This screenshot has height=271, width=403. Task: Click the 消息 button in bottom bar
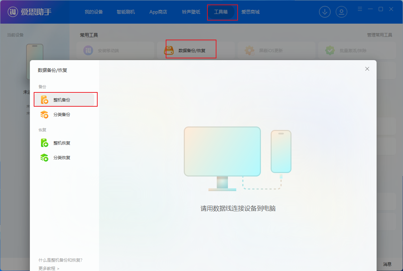[387, 264]
